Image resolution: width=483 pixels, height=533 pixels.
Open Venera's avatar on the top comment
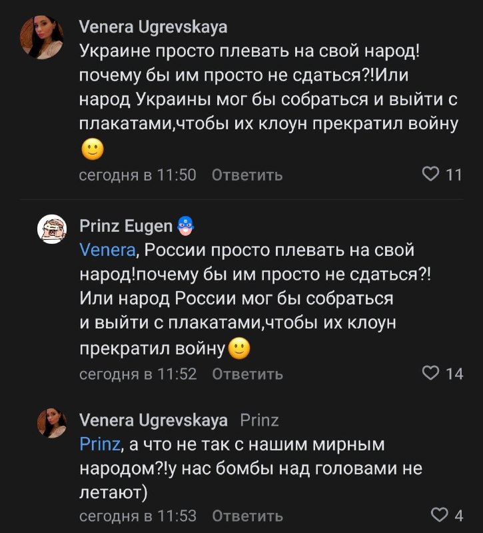pos(43,38)
